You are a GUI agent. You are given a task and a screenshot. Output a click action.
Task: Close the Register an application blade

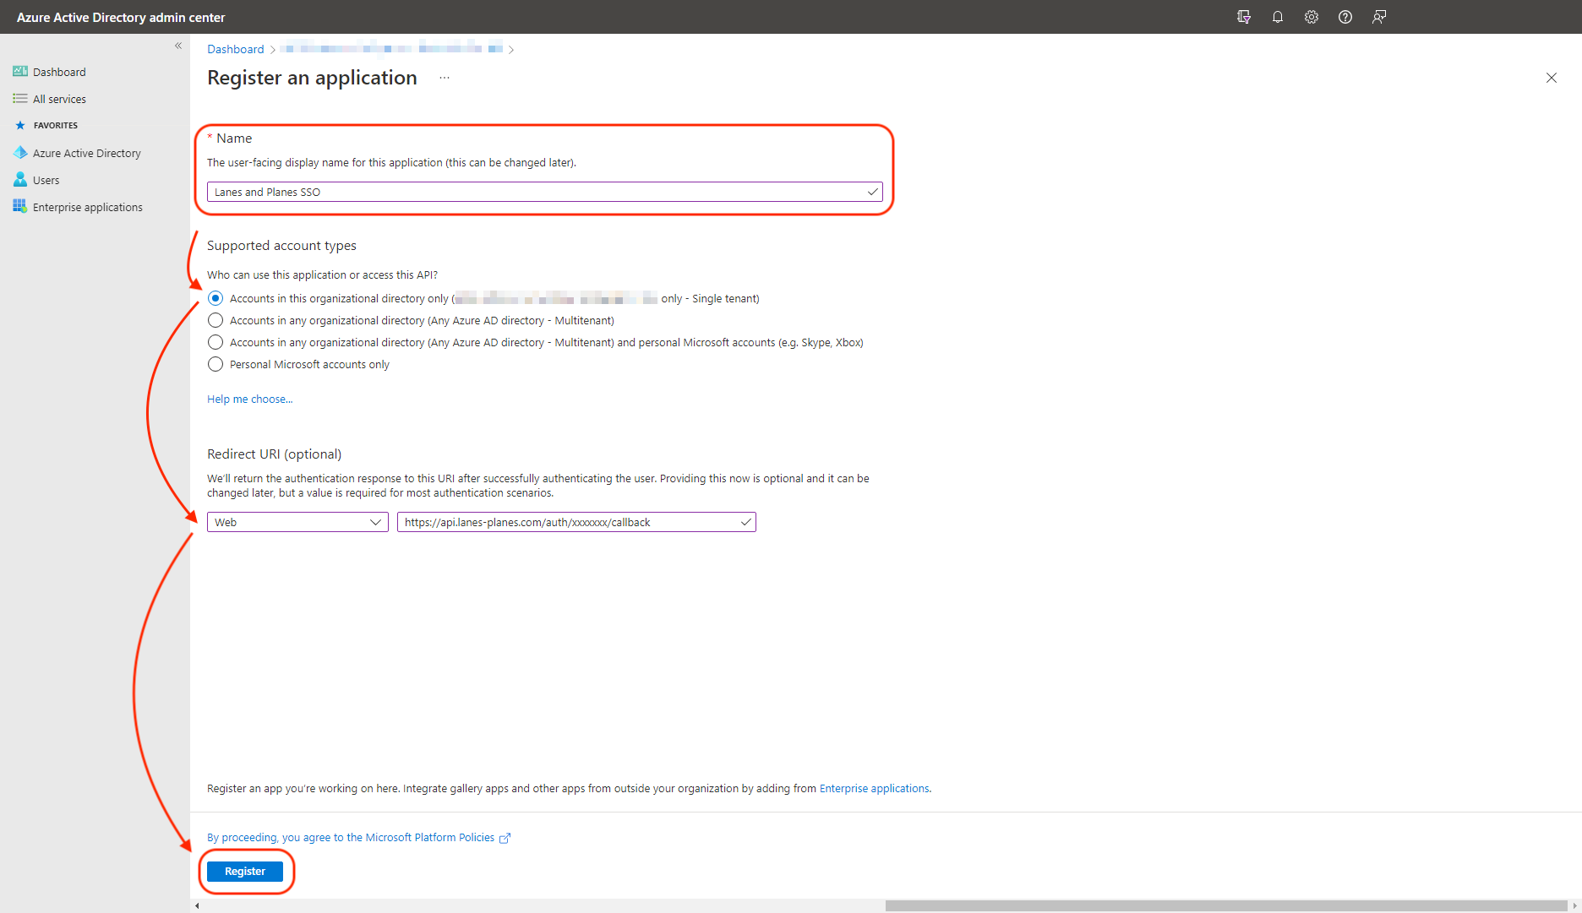pos(1552,78)
